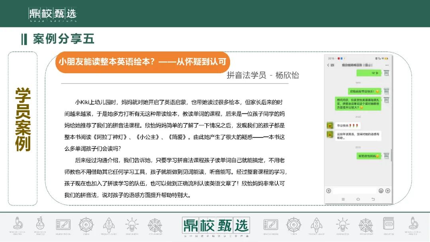Open the emoji smiley picker in chat
Image resolution: width=430 pixels, height=242 pixels.
tap(381, 191)
